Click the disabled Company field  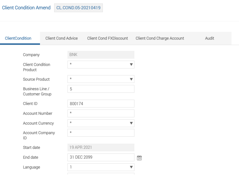[101, 55]
